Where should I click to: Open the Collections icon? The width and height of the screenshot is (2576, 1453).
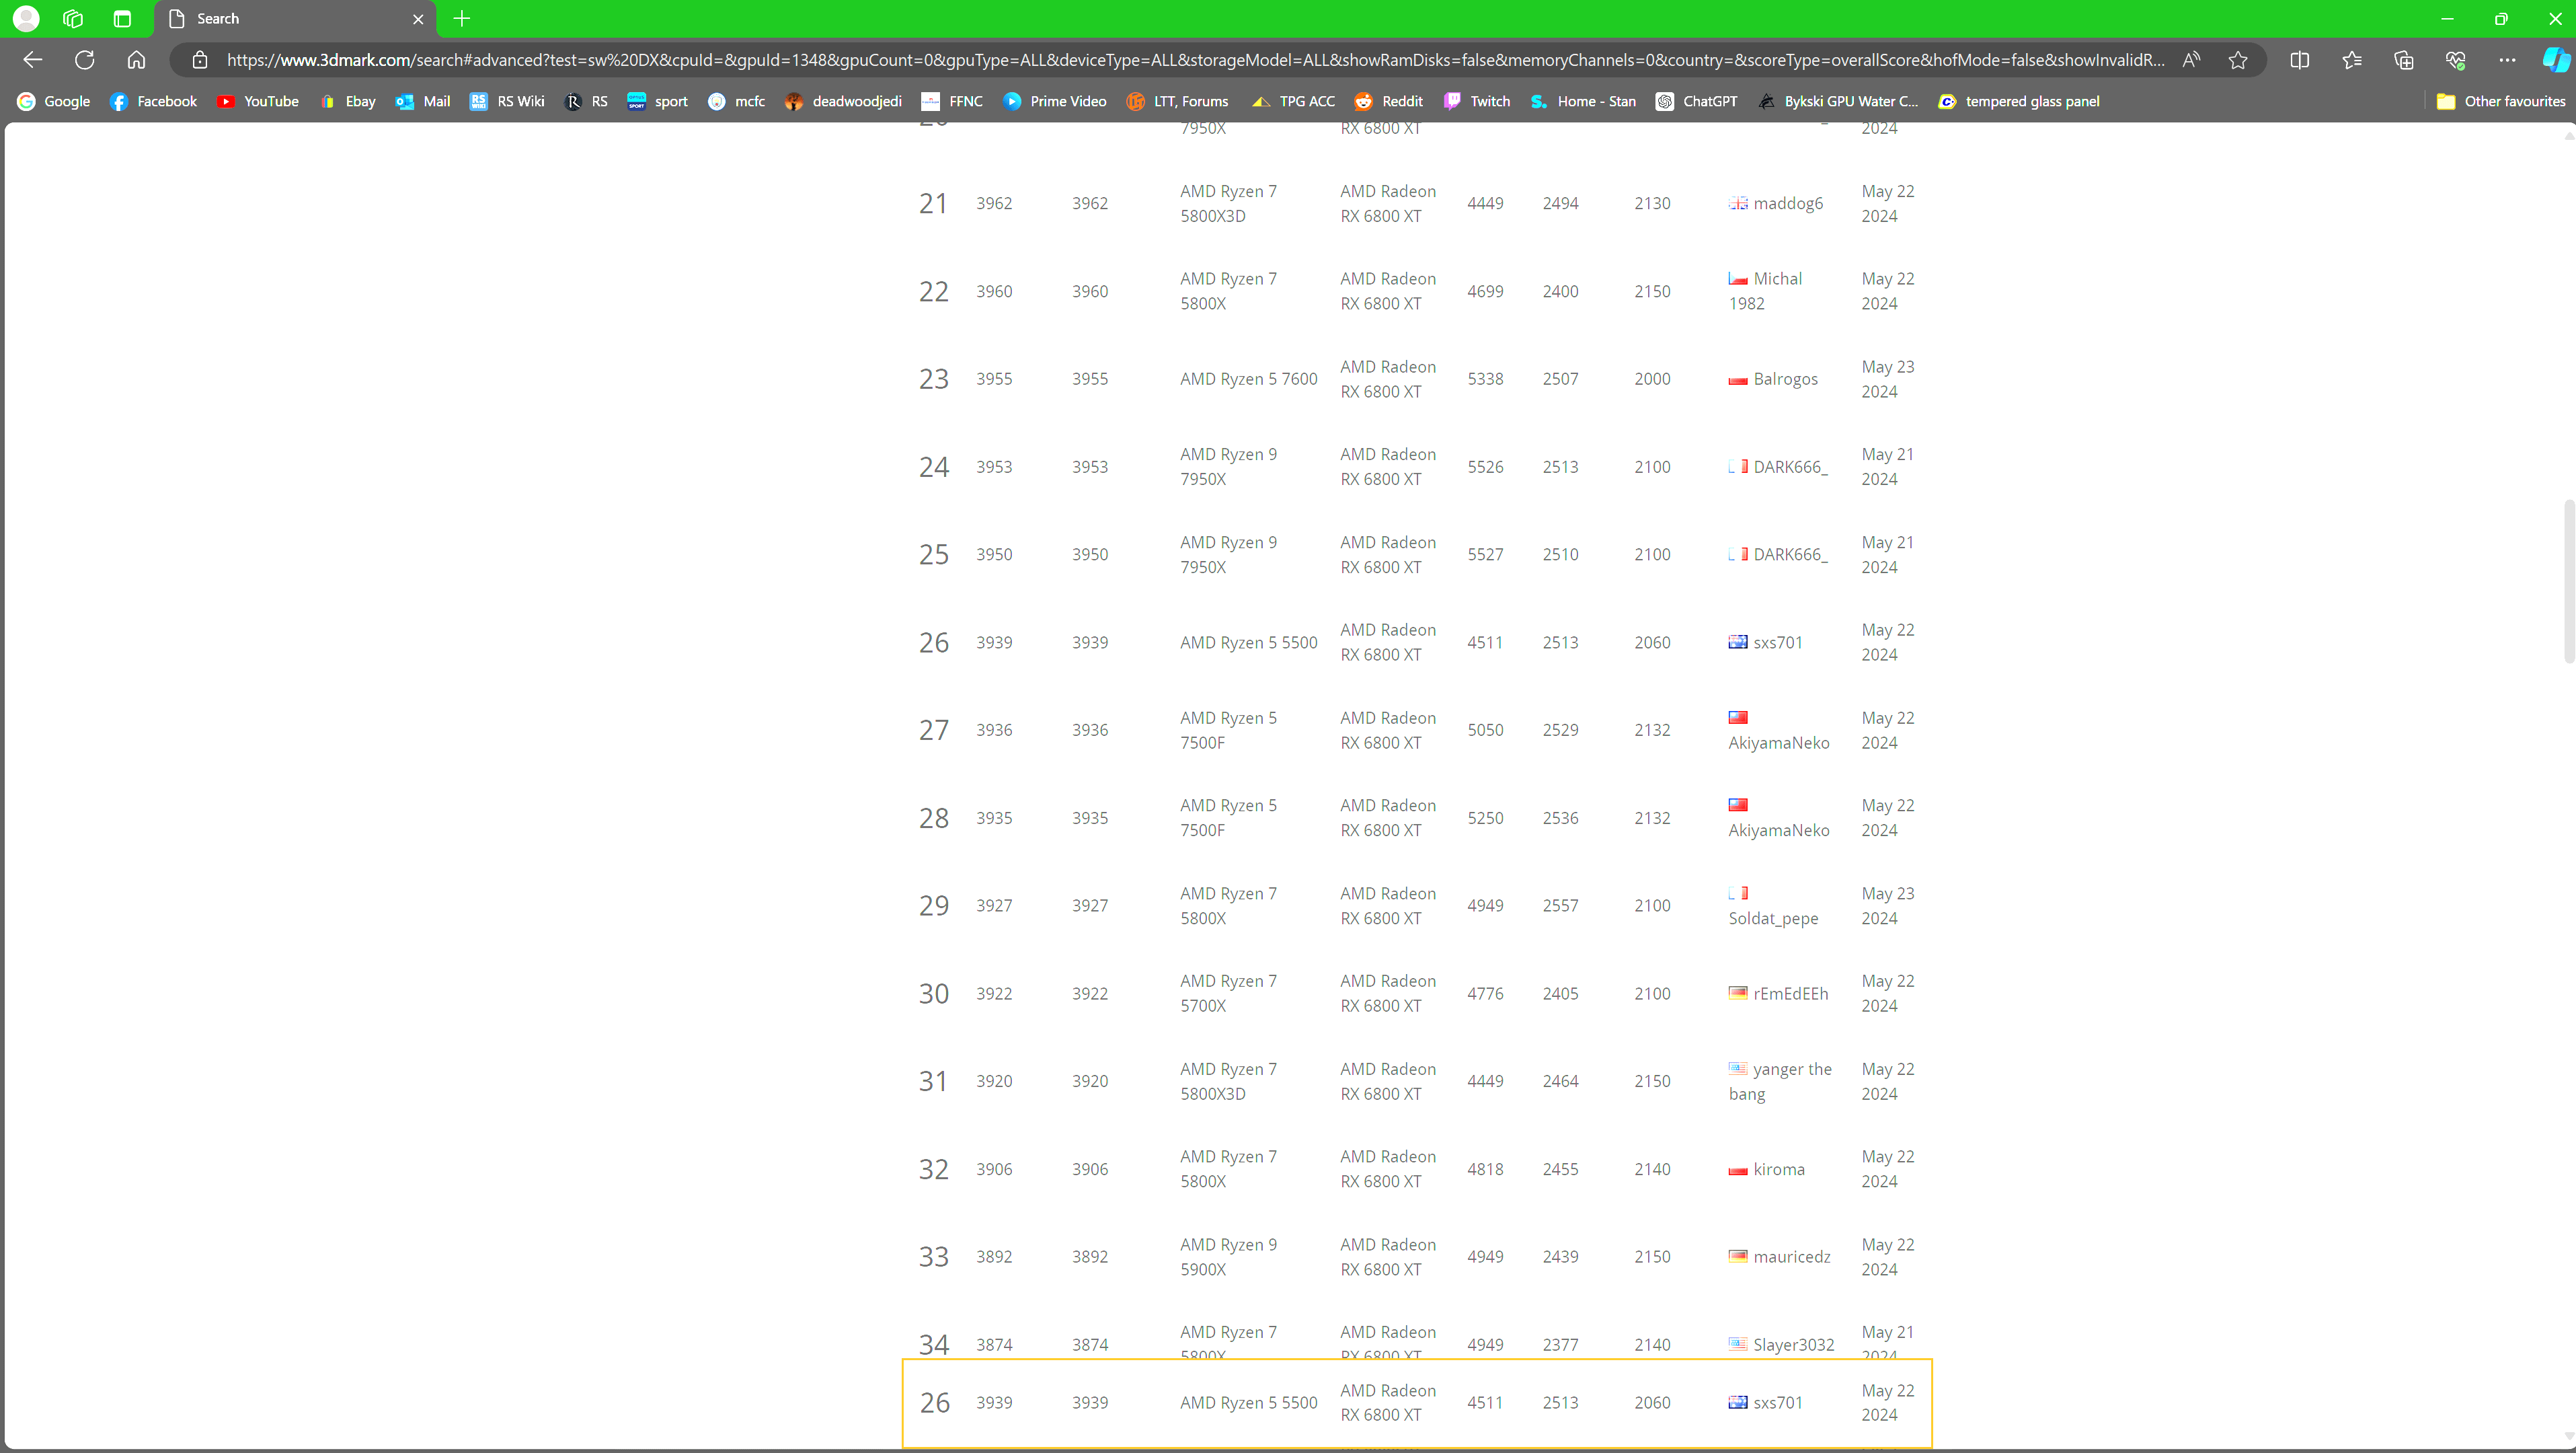coord(2404,60)
